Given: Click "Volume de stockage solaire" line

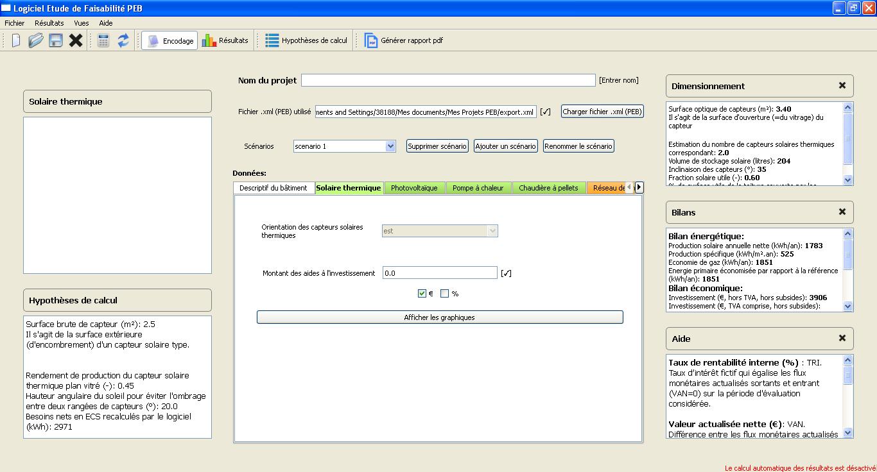Looking at the screenshot, I should [x=729, y=161].
